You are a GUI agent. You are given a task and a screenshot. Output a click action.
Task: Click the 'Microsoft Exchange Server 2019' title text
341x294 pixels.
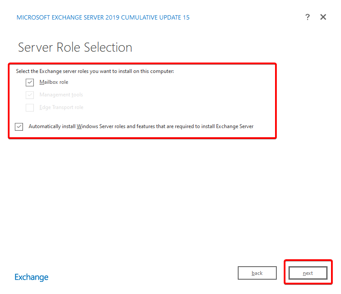point(68,17)
